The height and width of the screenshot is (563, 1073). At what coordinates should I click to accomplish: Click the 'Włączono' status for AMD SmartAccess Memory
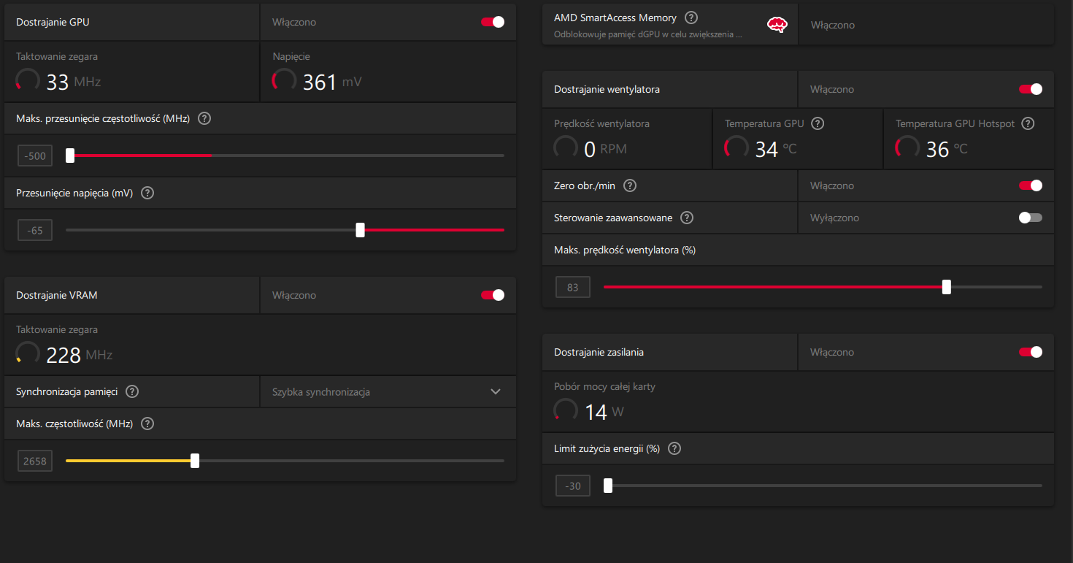pyautogui.click(x=832, y=25)
